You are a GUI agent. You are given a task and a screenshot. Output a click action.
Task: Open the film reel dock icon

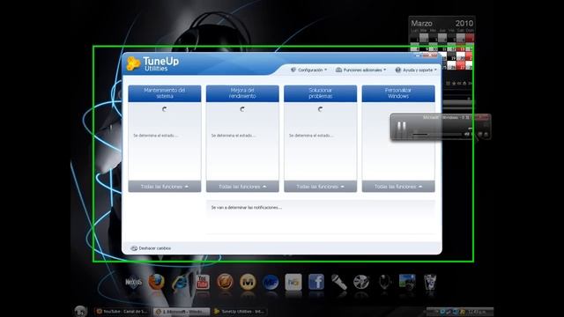pos(361,282)
